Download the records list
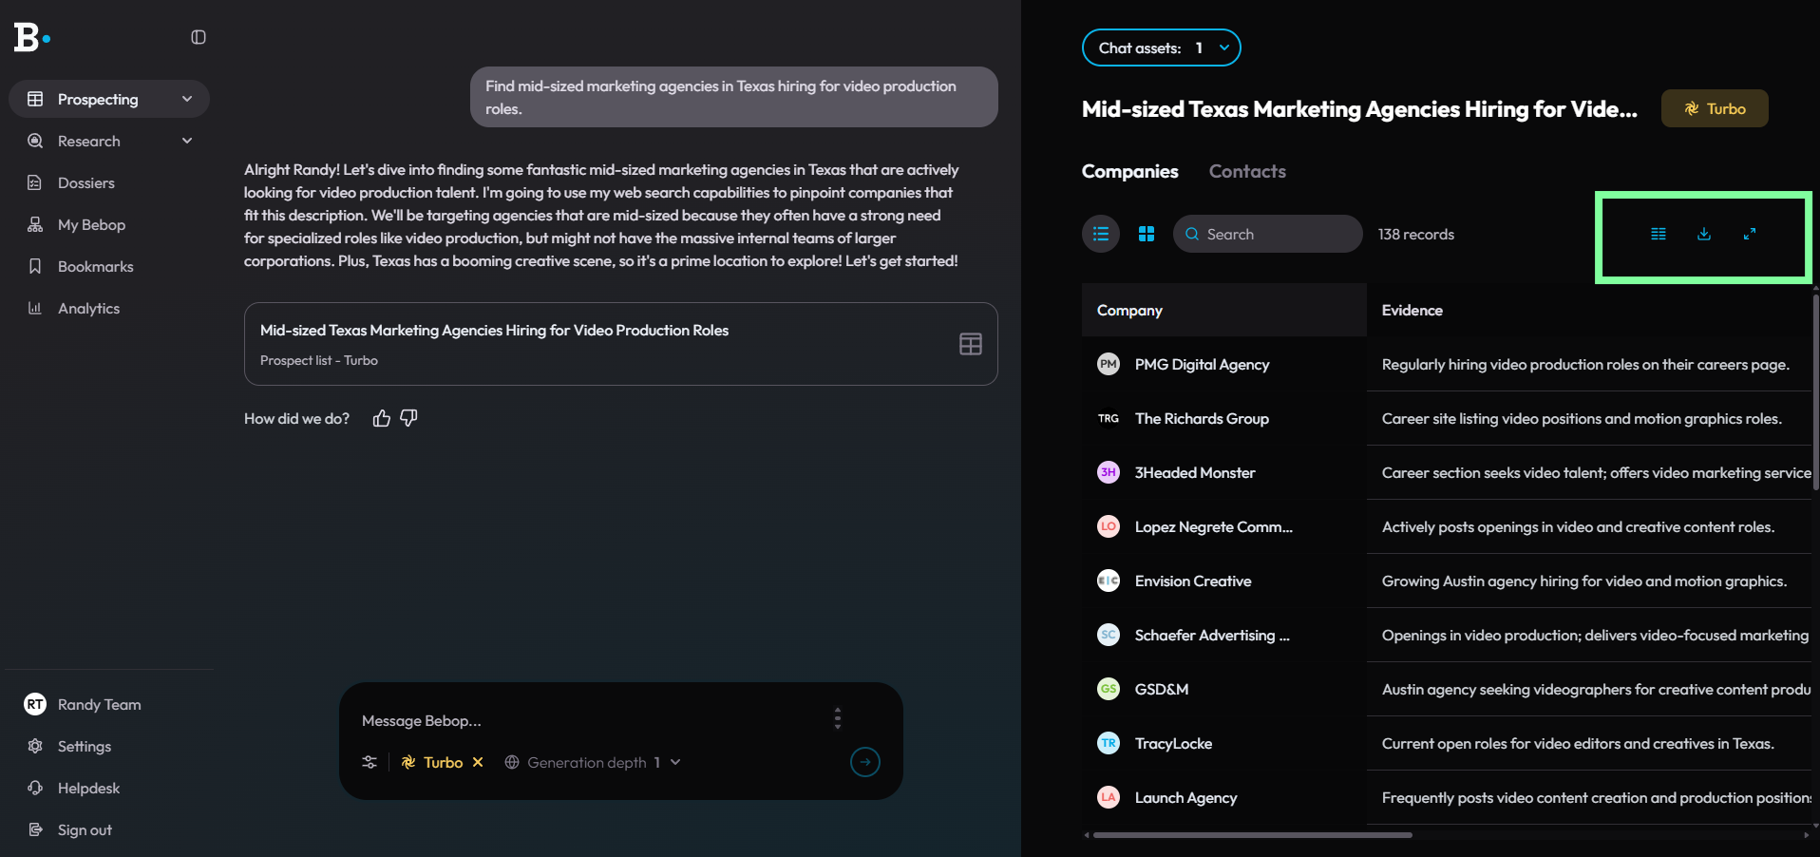Image resolution: width=1820 pixels, height=857 pixels. point(1704,234)
